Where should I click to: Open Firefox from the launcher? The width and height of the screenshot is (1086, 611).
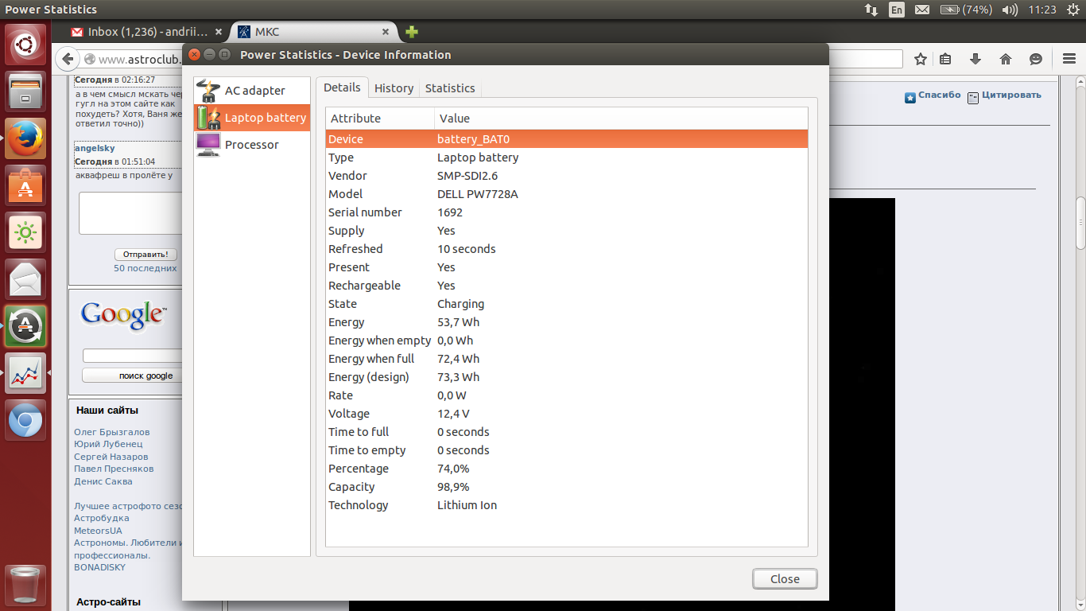[x=26, y=139]
